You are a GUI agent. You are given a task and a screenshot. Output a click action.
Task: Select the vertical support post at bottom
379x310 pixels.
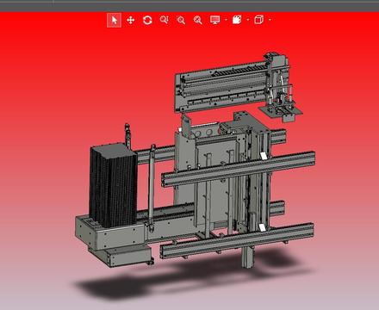coord(247,257)
